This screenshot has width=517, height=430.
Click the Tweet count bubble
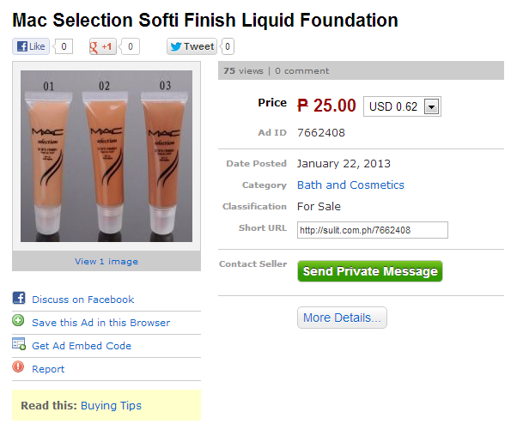(228, 46)
